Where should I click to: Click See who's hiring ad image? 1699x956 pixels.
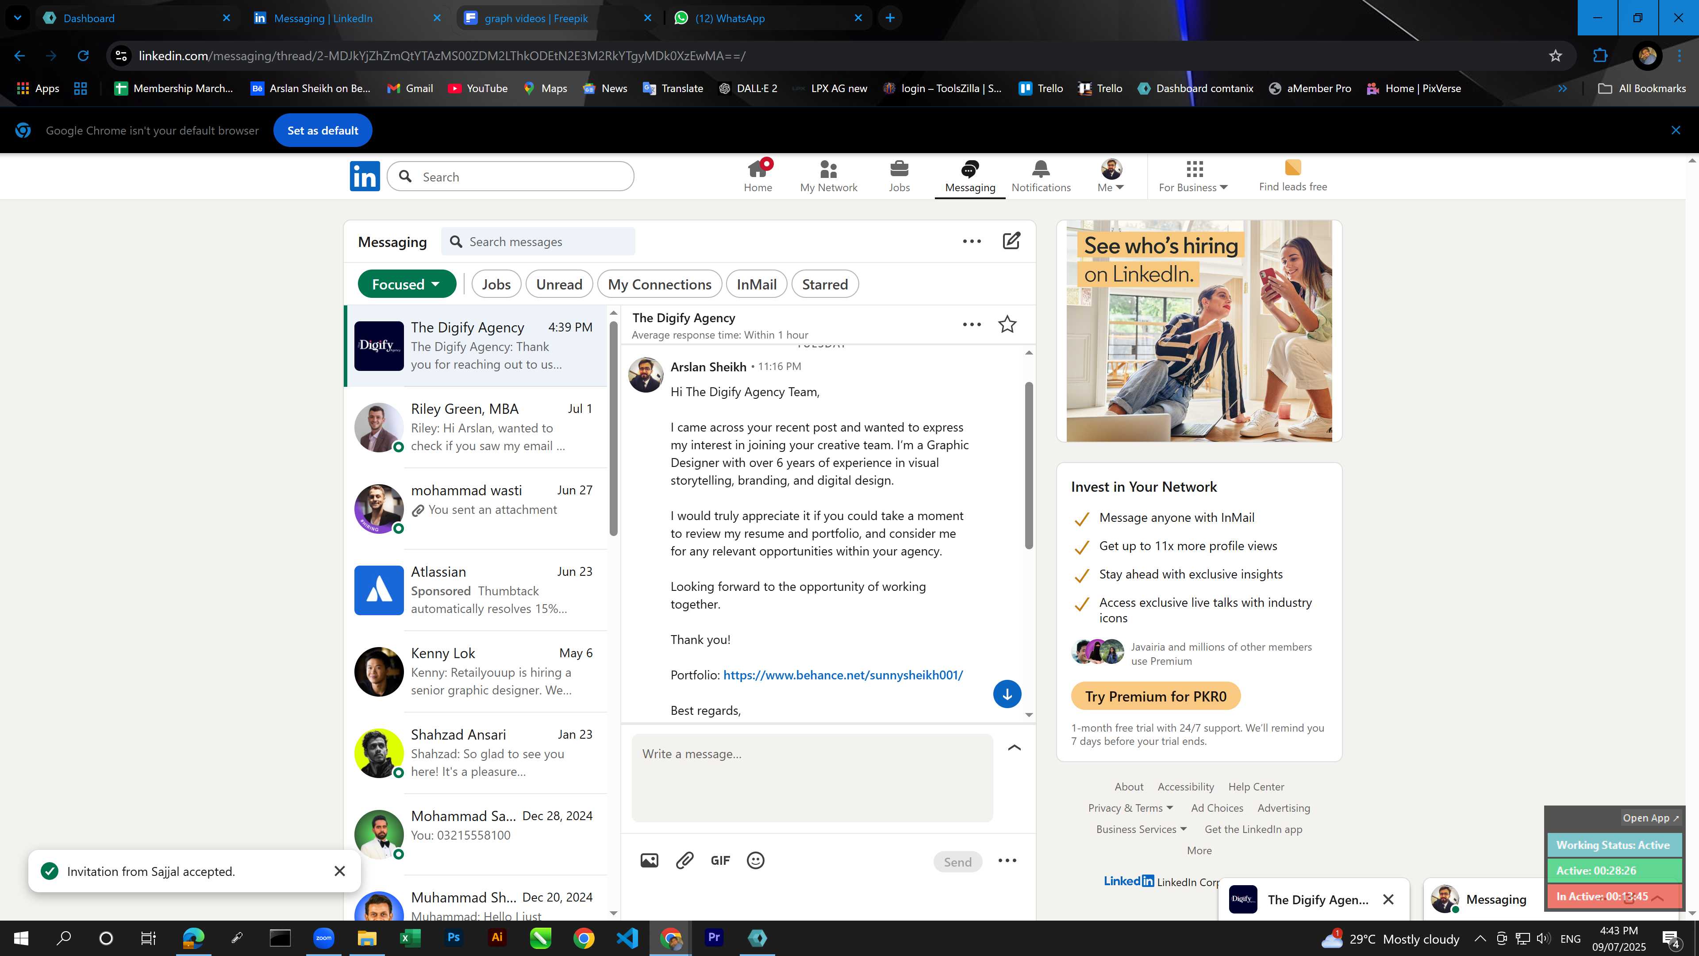coord(1199,331)
